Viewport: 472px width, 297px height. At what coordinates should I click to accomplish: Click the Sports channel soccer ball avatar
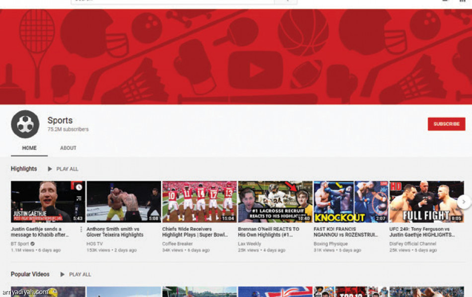click(25, 124)
